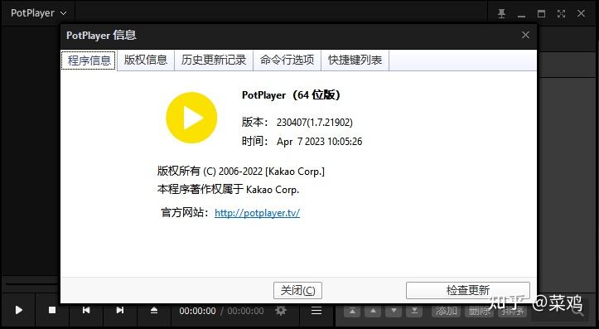Image resolution: width=599 pixels, height=329 pixels.
Task: Click the 检查更新 button
Action: click(x=468, y=290)
